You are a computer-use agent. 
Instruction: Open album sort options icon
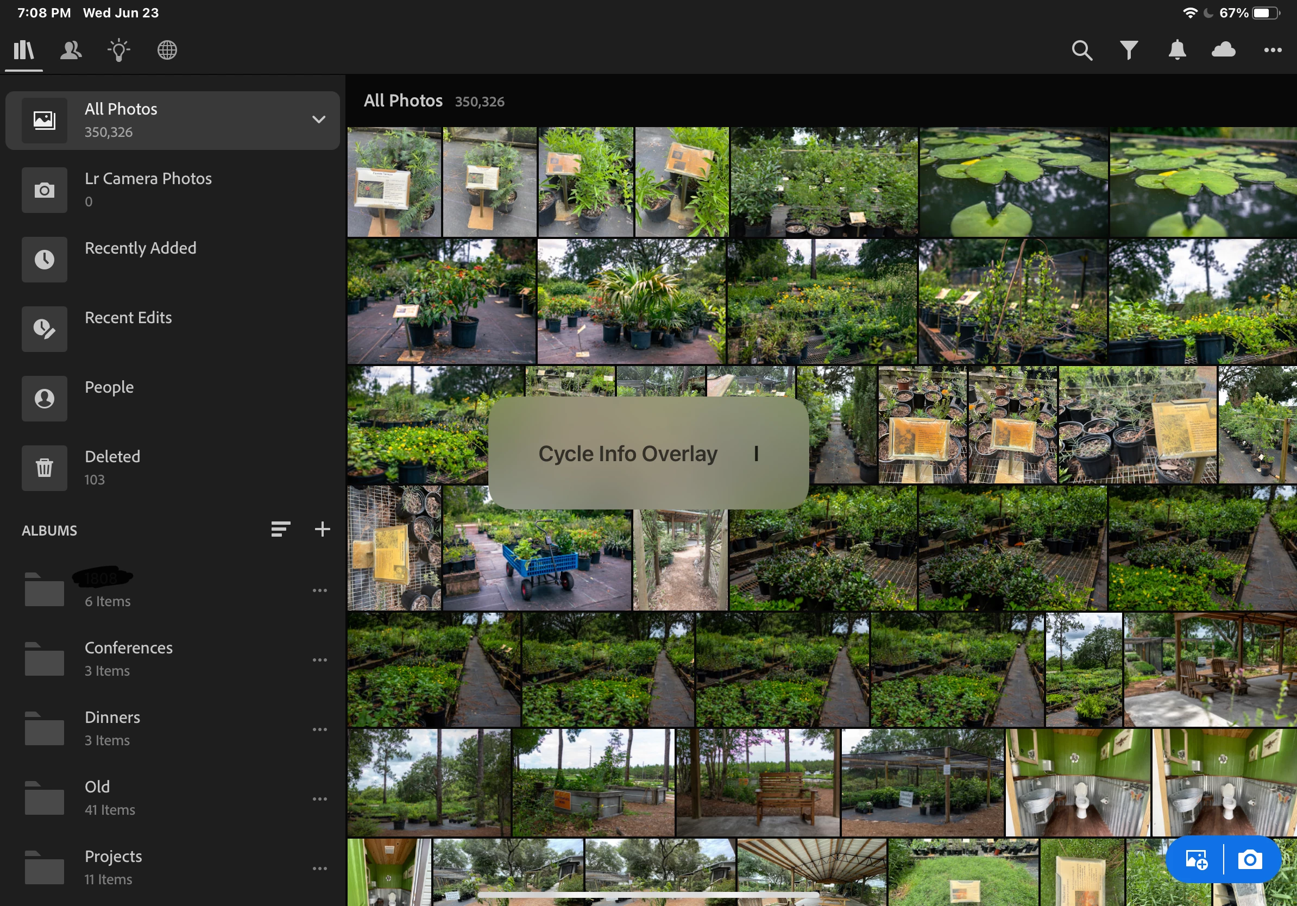(280, 529)
